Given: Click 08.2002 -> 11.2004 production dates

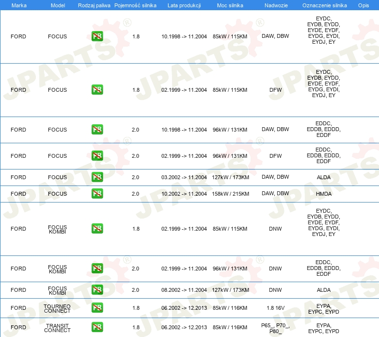Looking at the screenshot, I should 184,290.
